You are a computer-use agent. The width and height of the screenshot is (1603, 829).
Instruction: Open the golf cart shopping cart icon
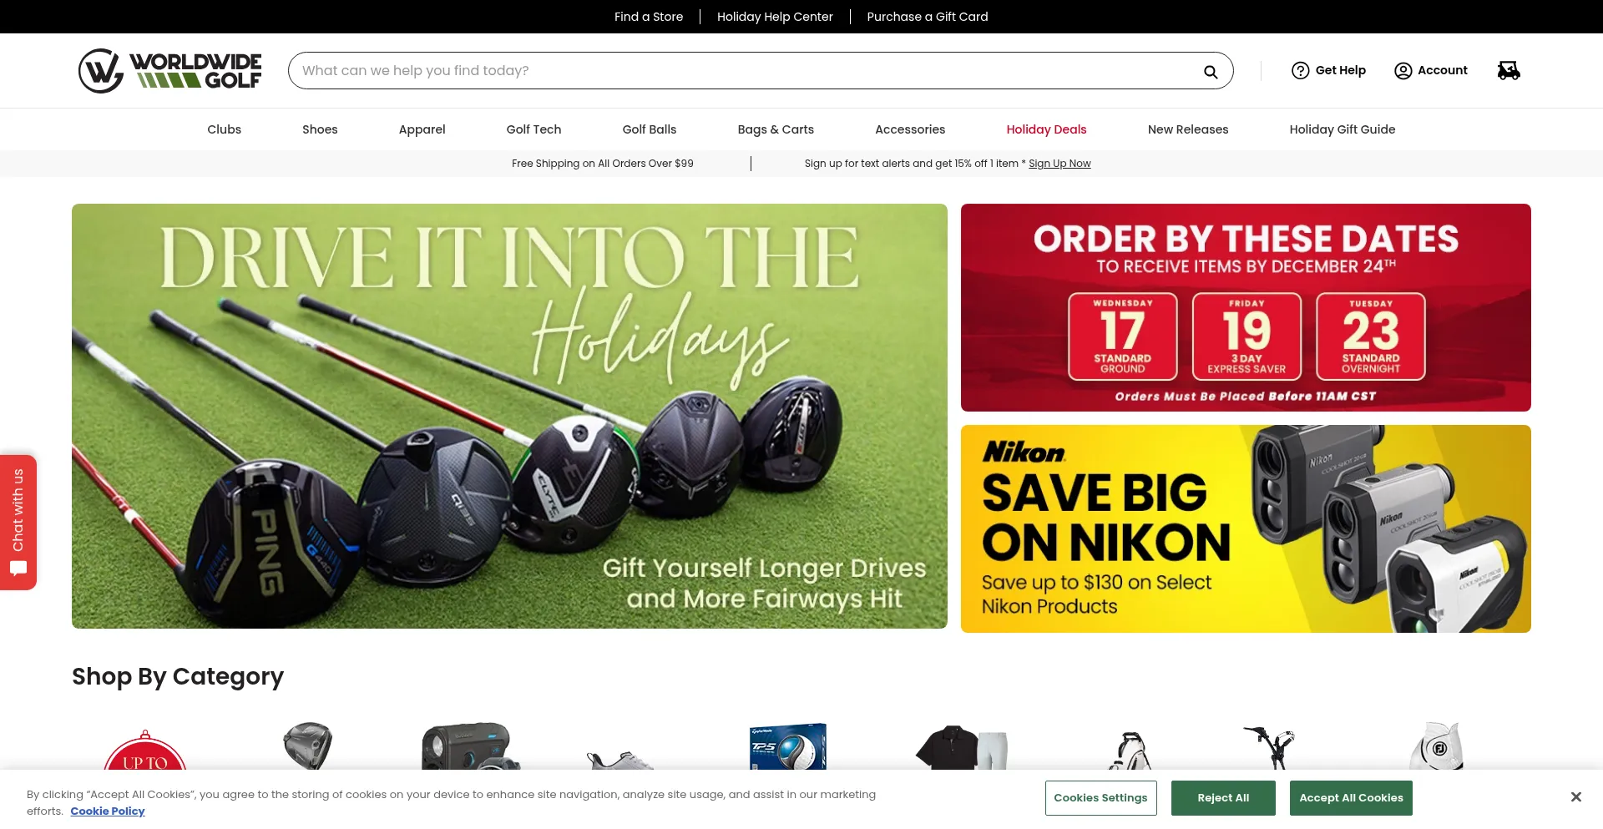[1509, 71]
